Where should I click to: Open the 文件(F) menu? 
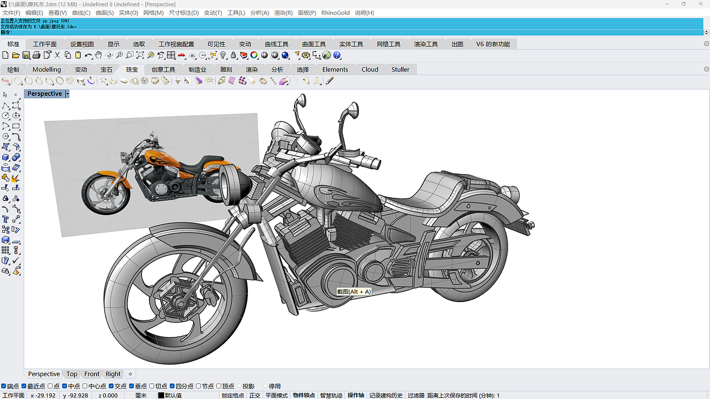(x=12, y=13)
